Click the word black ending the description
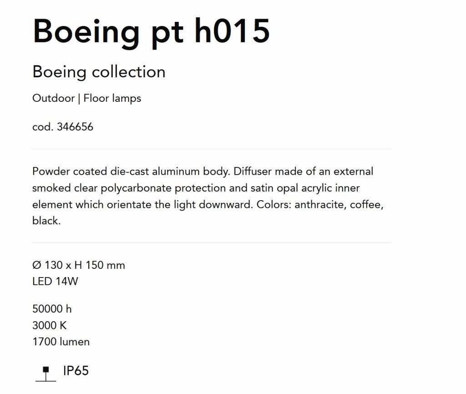The image size is (466, 394). tap(46, 221)
